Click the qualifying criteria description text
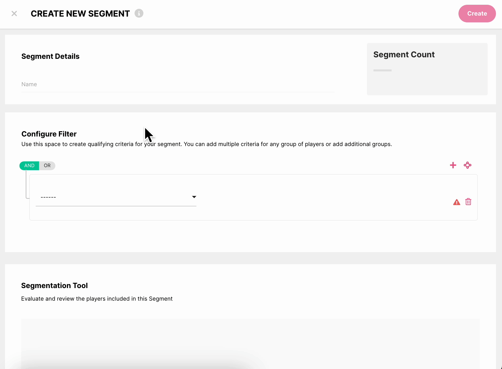Viewport: 502px width, 369px height. tap(206, 144)
